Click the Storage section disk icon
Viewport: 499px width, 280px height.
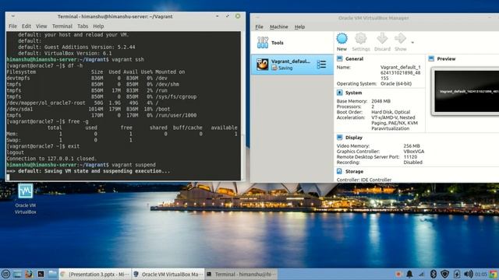[x=340, y=171]
